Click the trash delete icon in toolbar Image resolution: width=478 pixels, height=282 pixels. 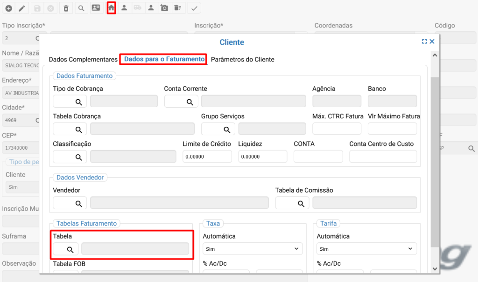tap(66, 8)
